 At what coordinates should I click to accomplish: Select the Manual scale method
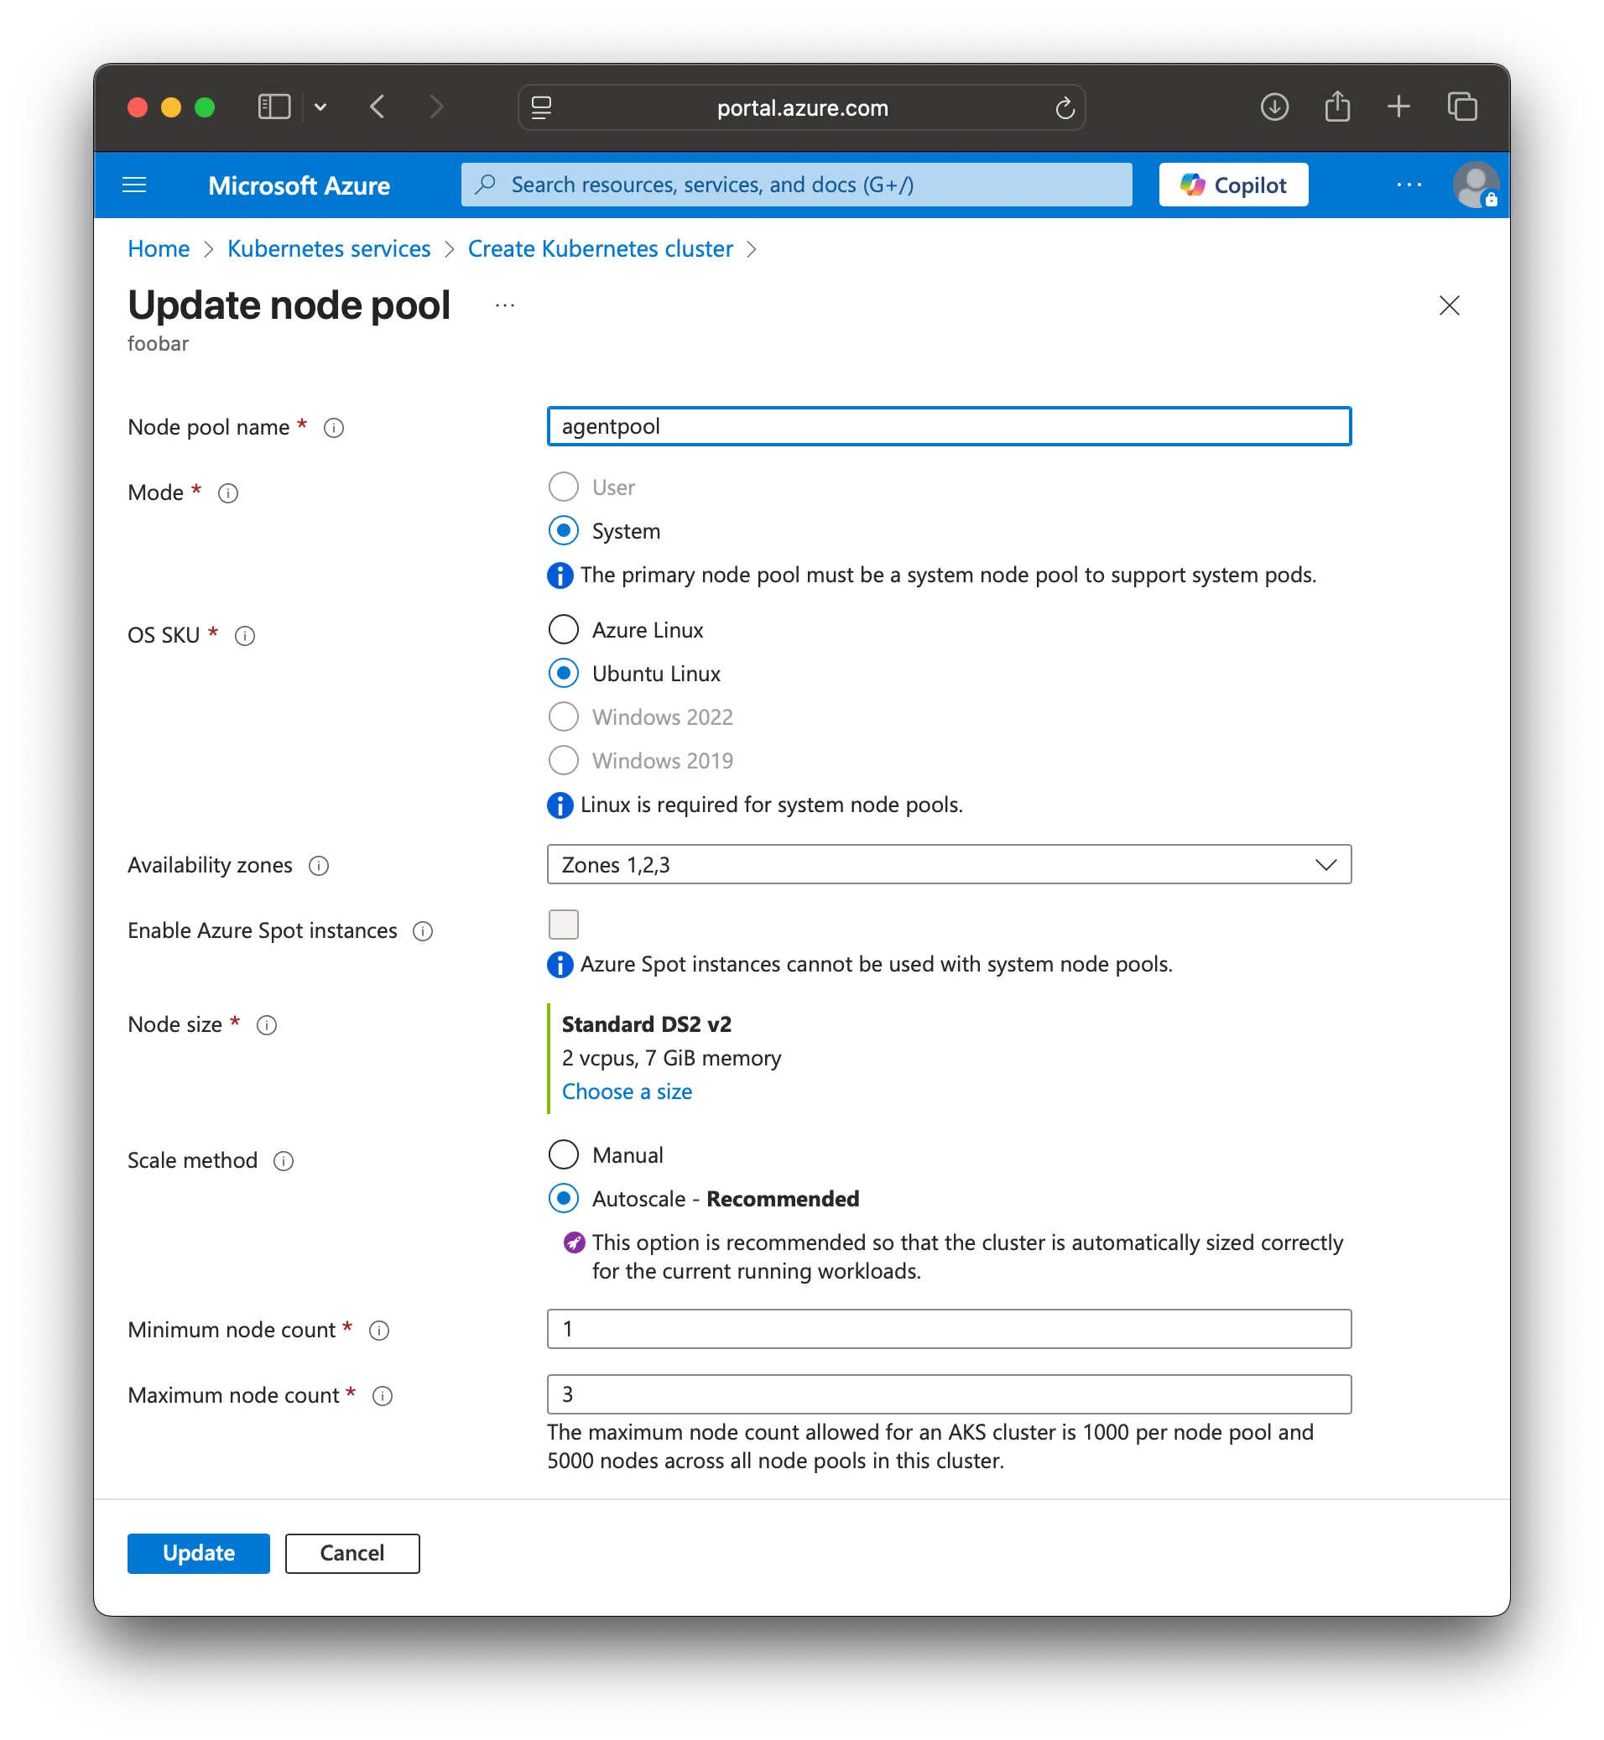(x=563, y=1155)
